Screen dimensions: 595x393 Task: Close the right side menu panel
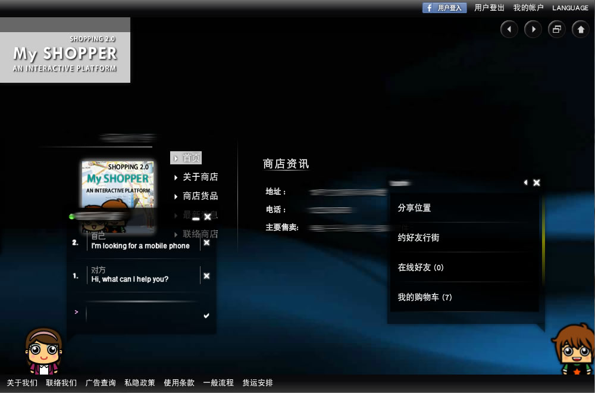(537, 183)
